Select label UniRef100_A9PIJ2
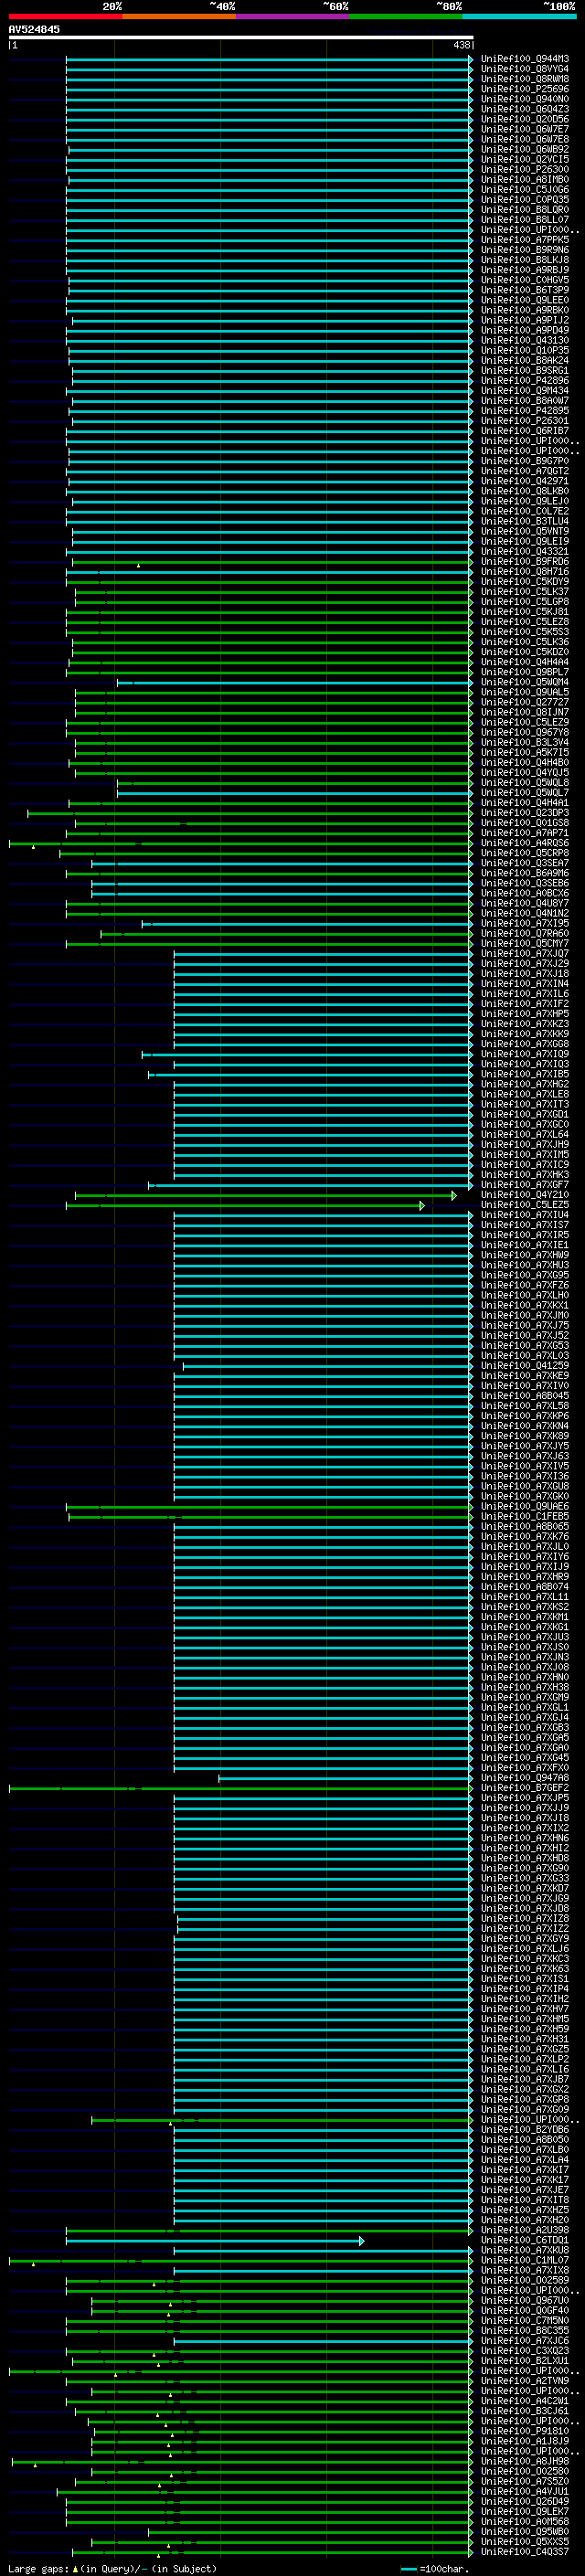The image size is (585, 2576). [x=525, y=320]
